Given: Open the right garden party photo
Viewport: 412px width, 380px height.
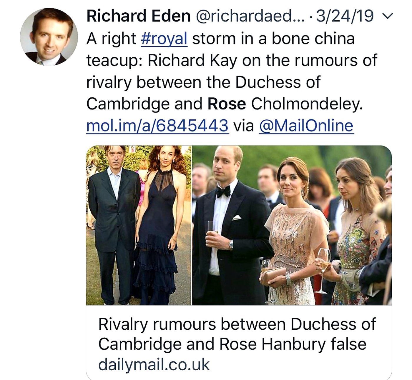Looking at the screenshot, I should 292,225.
